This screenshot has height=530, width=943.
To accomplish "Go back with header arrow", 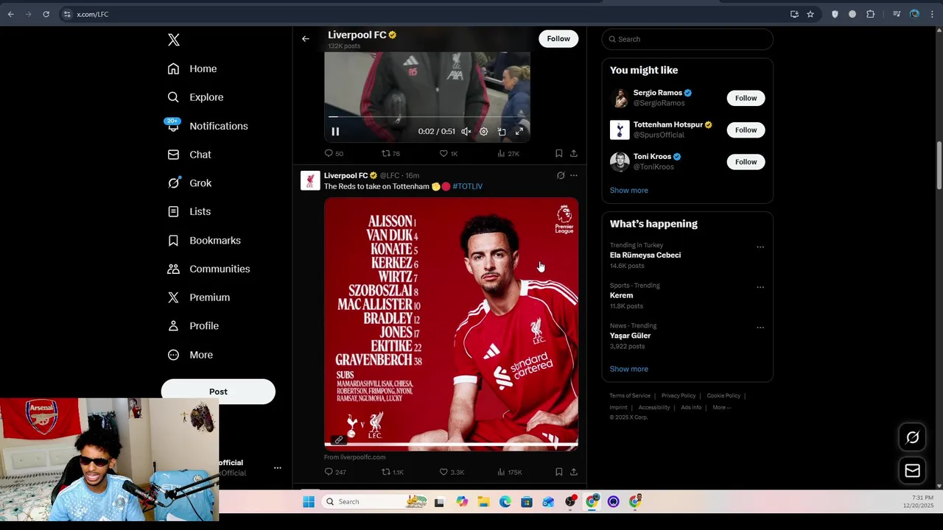I will point(306,39).
